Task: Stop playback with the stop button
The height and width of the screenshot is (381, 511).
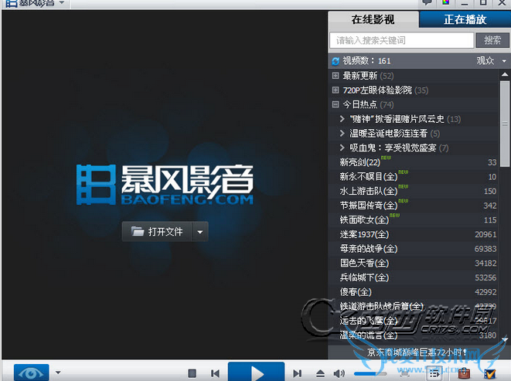Action: [192, 373]
